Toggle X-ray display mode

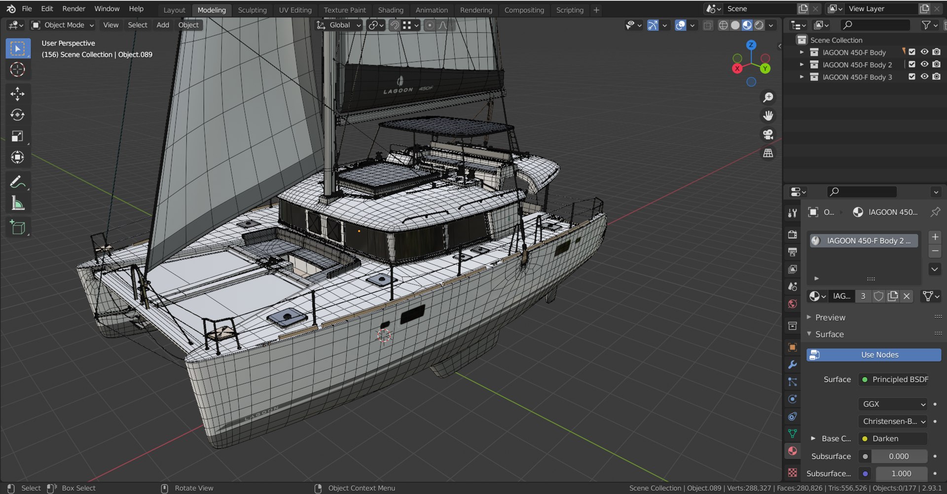pos(708,25)
